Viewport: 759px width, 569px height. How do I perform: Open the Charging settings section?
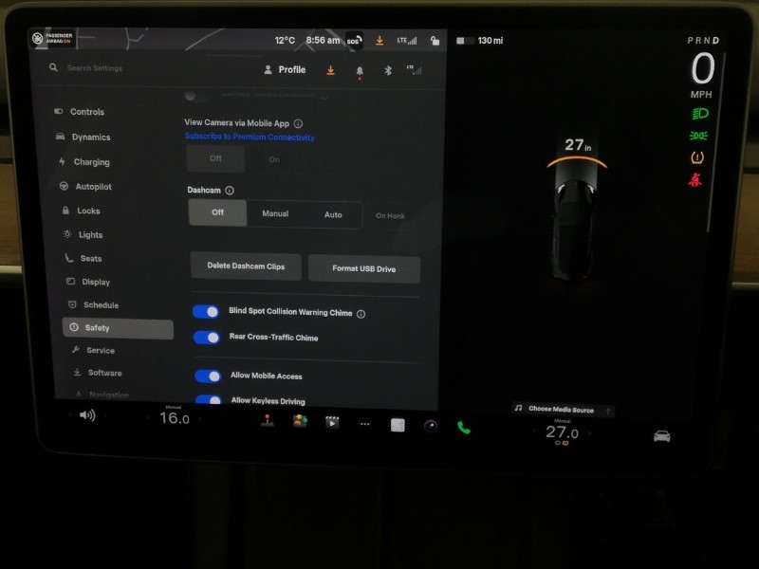(x=95, y=162)
